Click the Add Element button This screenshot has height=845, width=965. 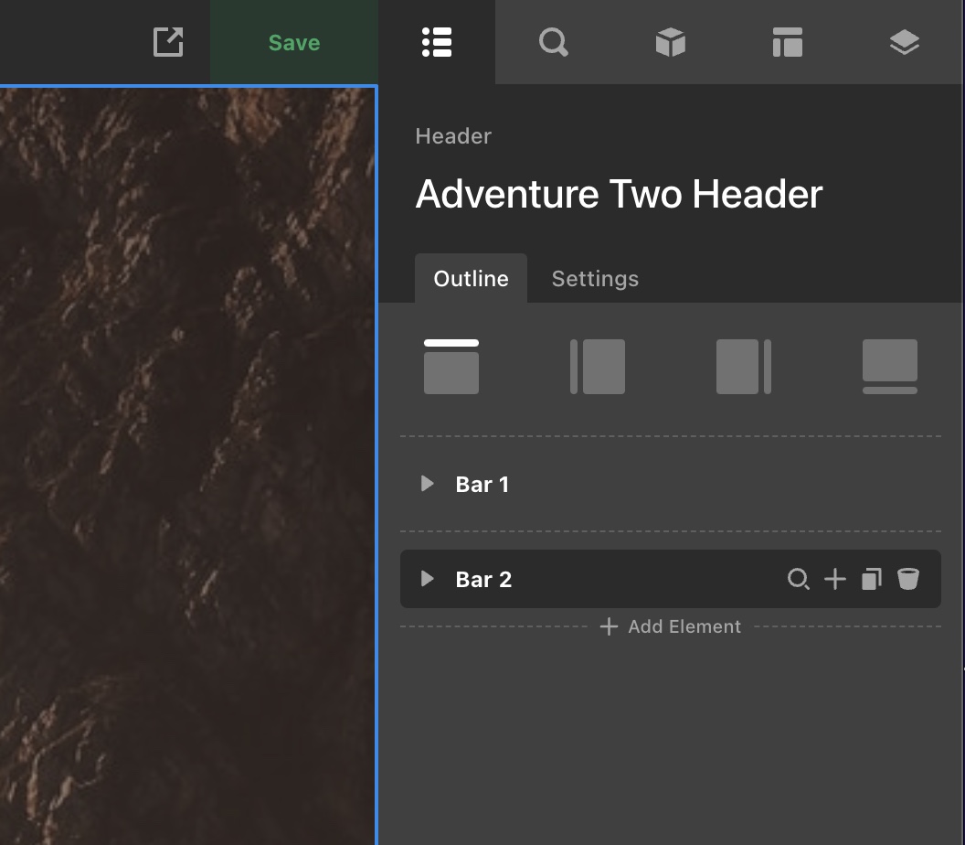click(670, 626)
